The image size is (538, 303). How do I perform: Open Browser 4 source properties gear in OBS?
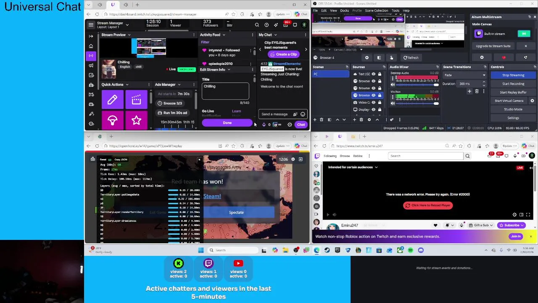(x=367, y=58)
